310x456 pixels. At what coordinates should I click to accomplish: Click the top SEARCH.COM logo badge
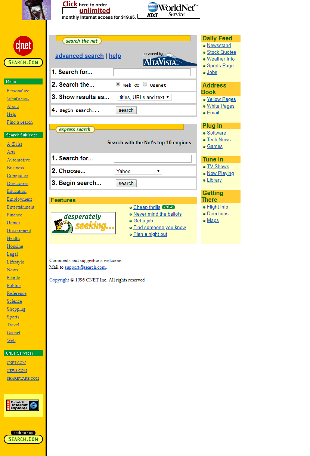(23, 62)
